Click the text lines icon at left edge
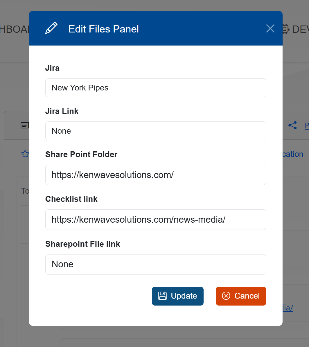 [x=25, y=125]
